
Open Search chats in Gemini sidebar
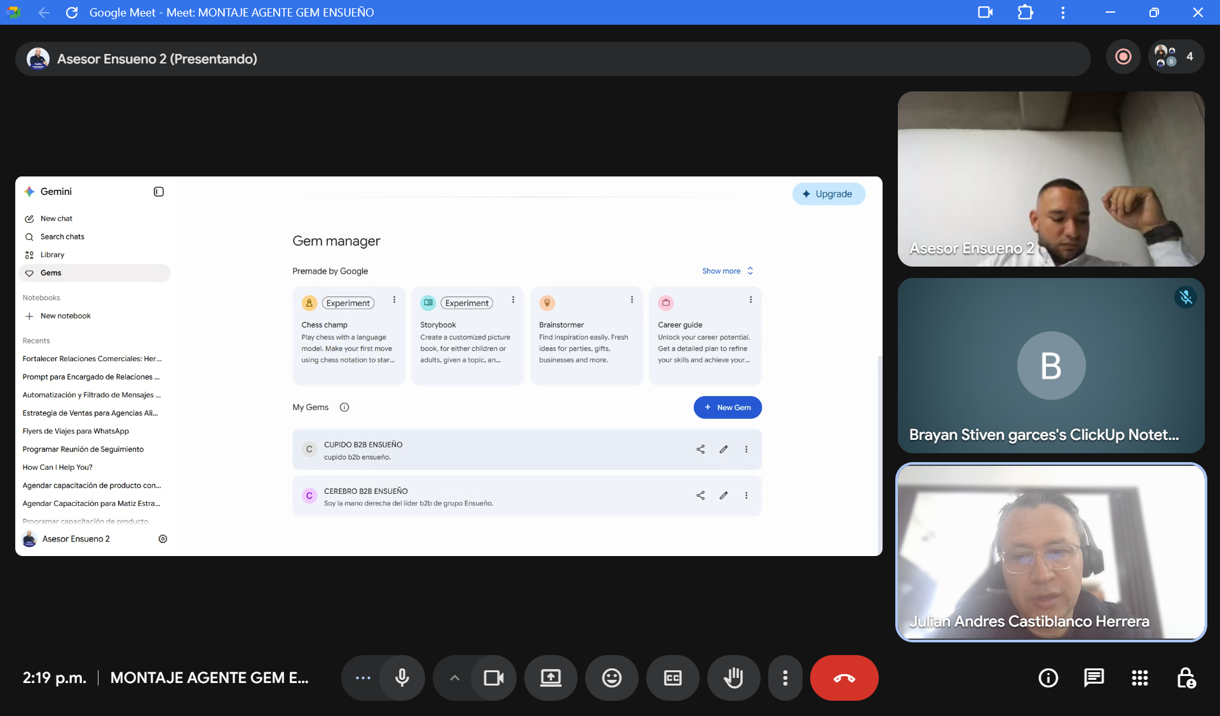(x=94, y=237)
